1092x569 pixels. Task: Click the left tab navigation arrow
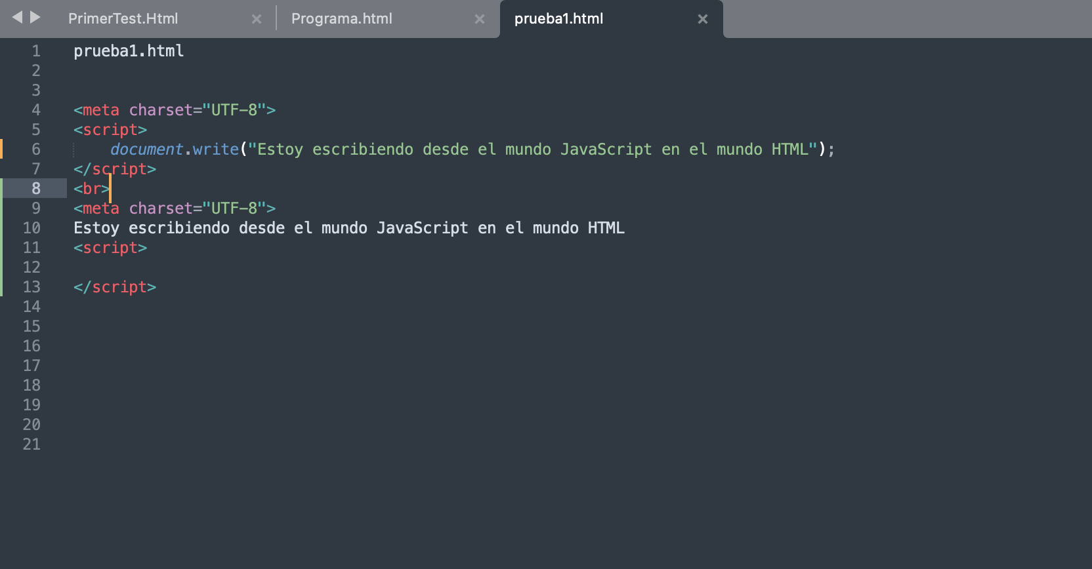tap(18, 17)
